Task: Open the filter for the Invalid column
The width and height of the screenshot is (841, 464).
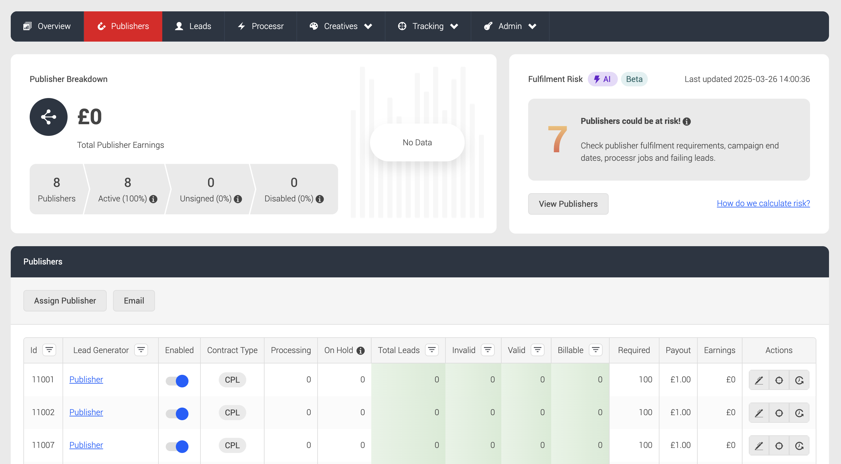Action: [487, 350]
